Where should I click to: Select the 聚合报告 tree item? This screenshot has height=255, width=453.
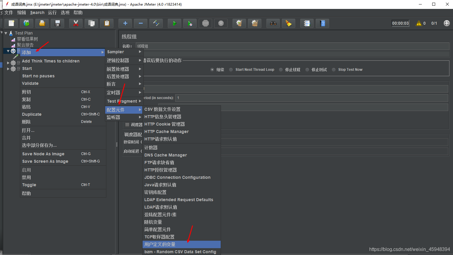pos(25,45)
